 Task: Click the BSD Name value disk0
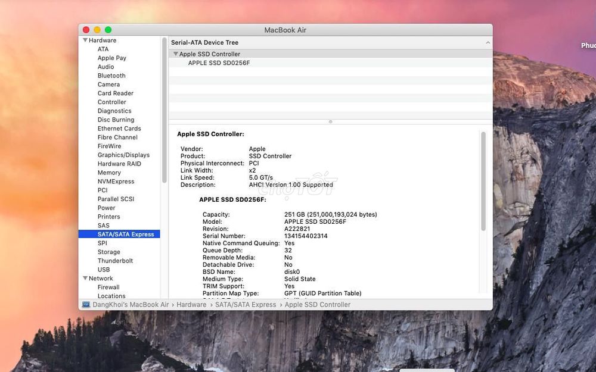[292, 272]
